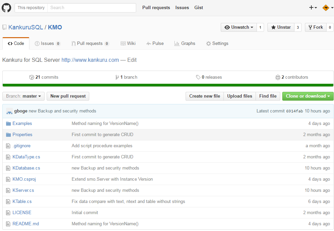Click the pull request icon in repo tabs
Image resolution: width=334 pixels, height=231 pixels.
(73, 44)
